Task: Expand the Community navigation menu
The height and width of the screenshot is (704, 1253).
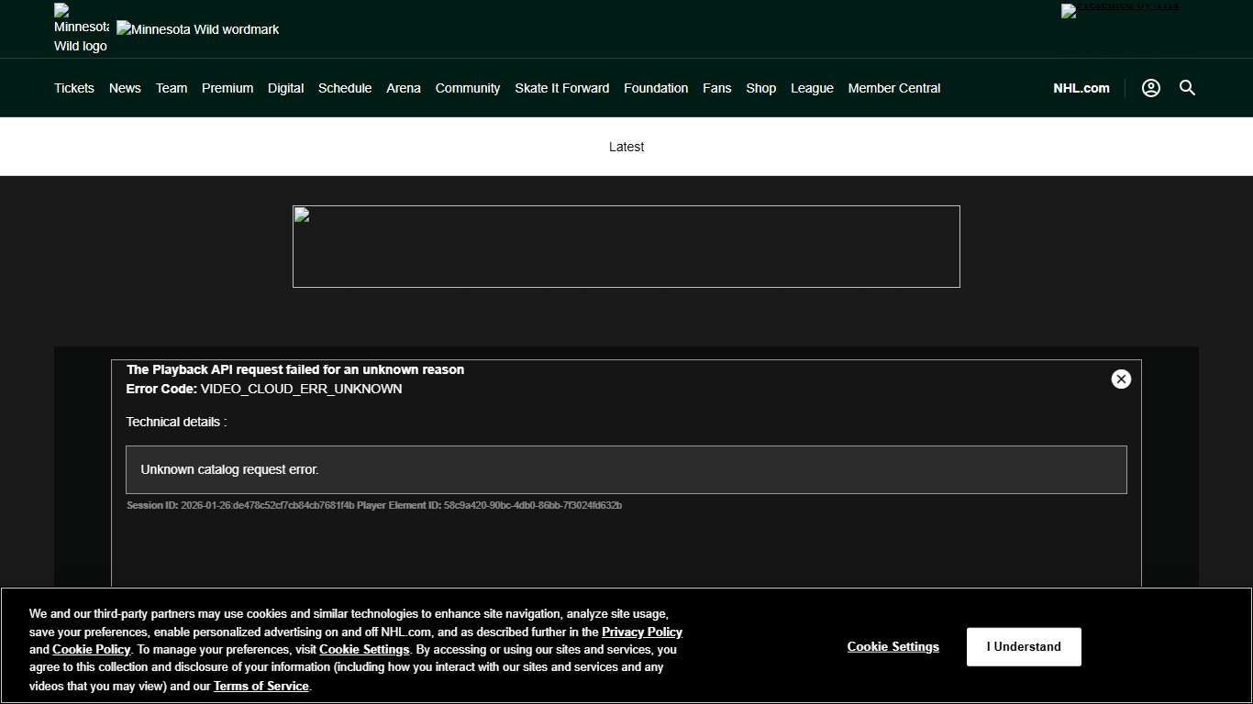Action: [468, 88]
